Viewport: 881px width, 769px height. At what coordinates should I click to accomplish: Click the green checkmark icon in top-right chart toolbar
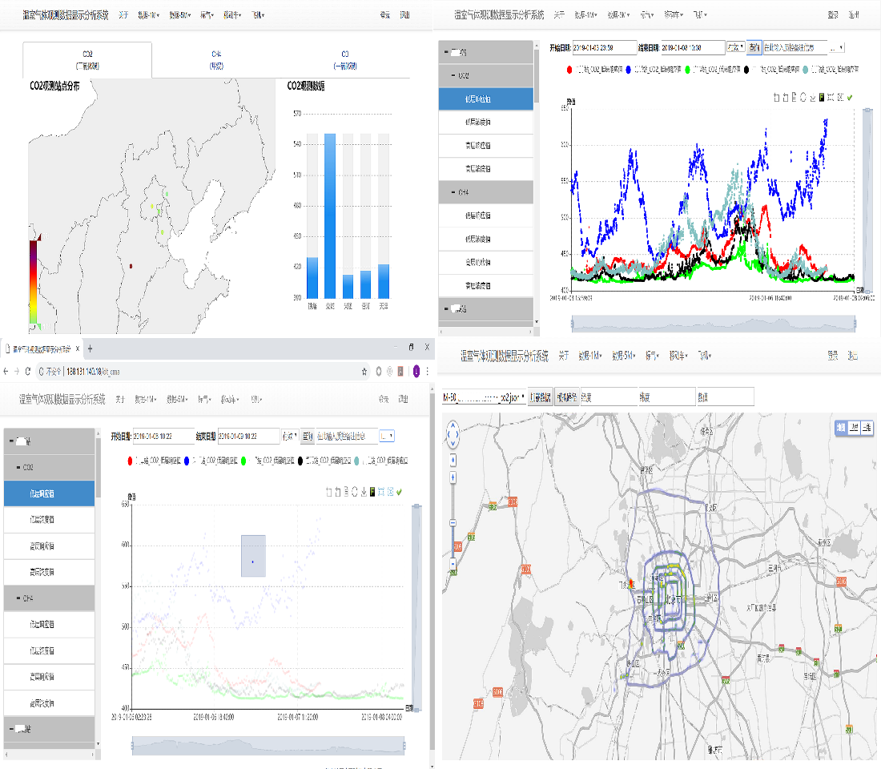[849, 98]
